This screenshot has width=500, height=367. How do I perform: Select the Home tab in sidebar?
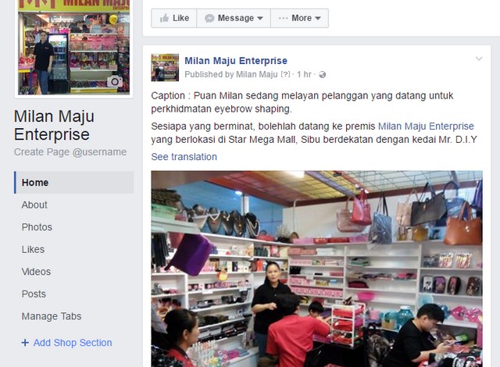point(74,183)
